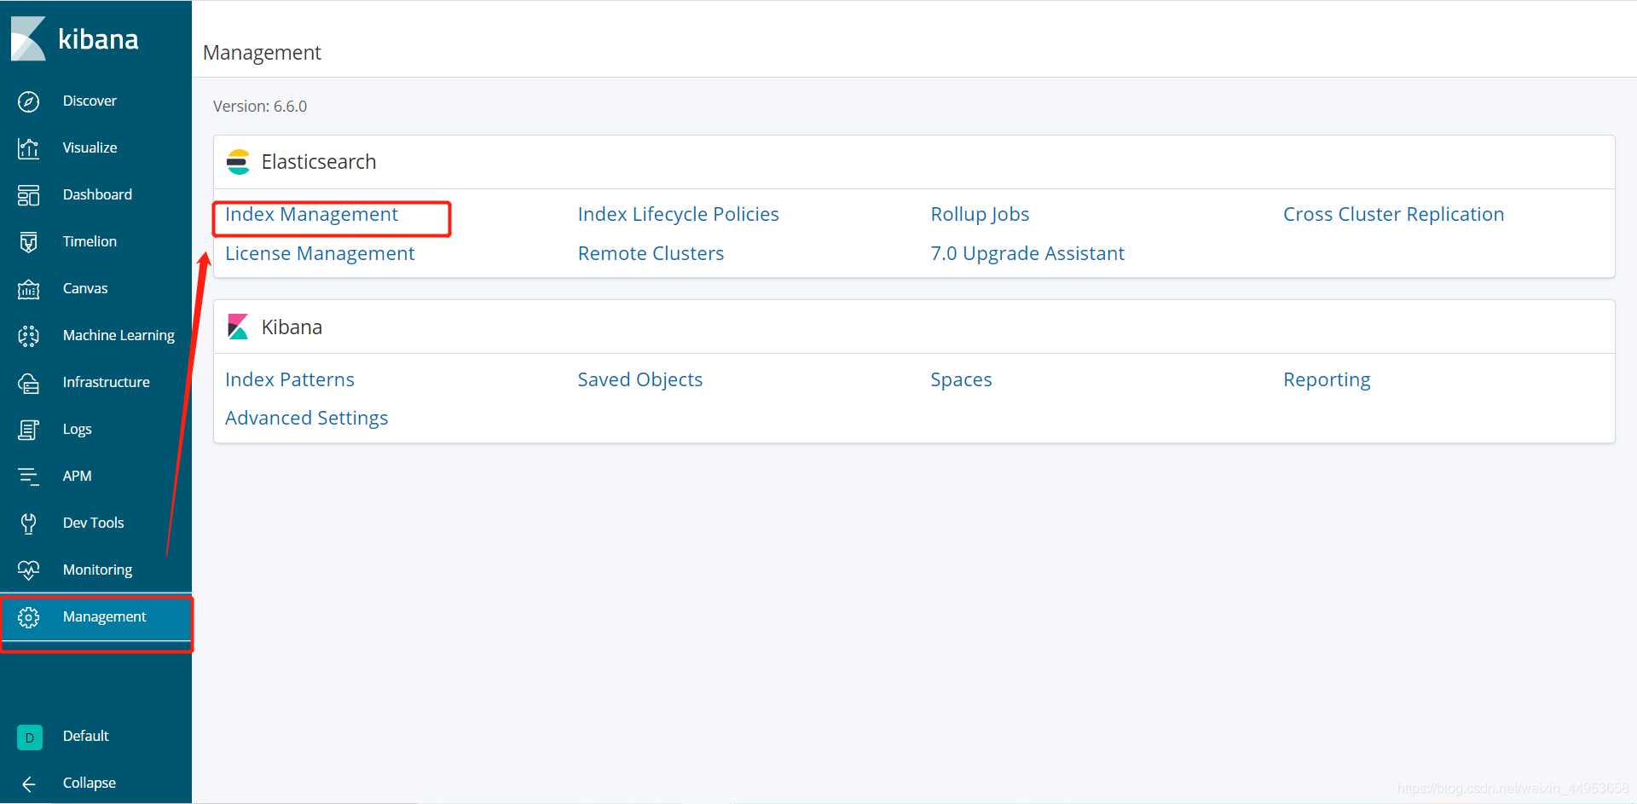Image resolution: width=1637 pixels, height=804 pixels.
Task: Open Rollup Jobs link
Action: [x=980, y=215]
